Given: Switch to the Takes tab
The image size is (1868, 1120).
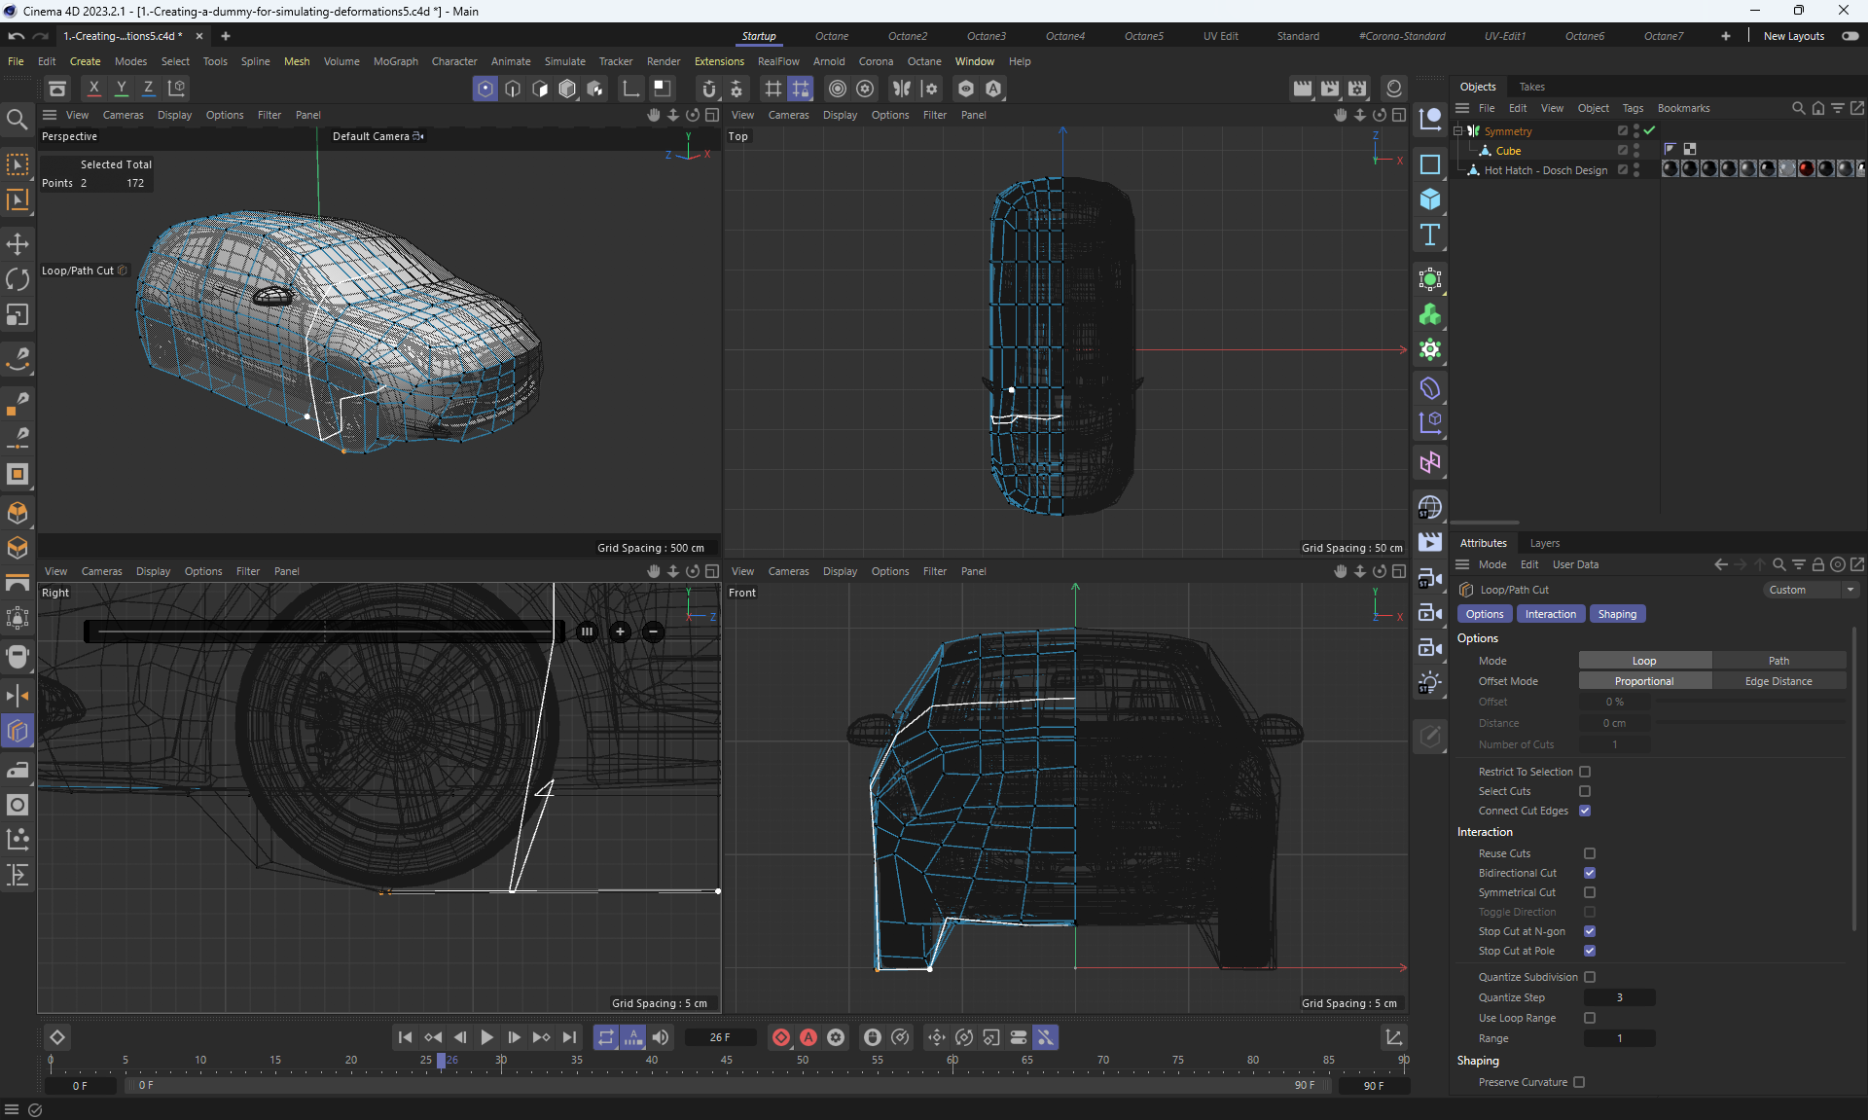Looking at the screenshot, I should coord(1531,87).
